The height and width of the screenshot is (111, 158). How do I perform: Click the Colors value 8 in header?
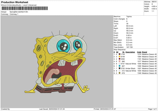[152, 4]
